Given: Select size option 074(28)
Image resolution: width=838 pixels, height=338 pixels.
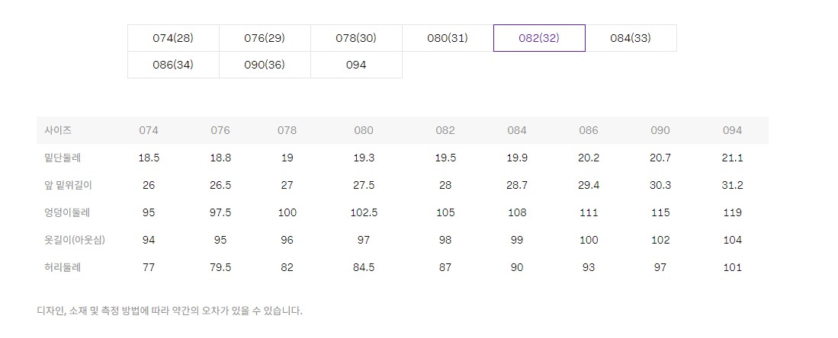Looking at the screenshot, I should pyautogui.click(x=173, y=38).
